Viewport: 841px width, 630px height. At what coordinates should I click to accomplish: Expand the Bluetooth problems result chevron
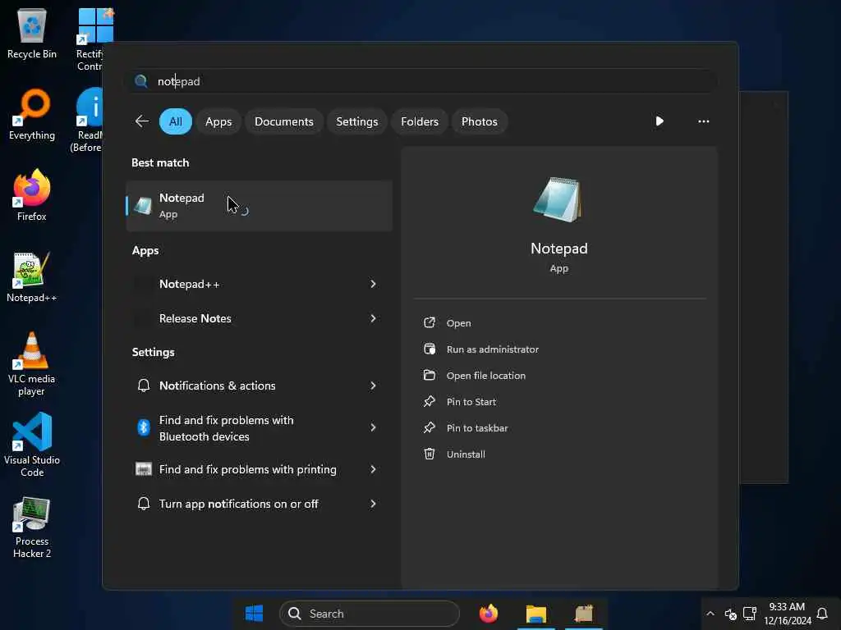tap(373, 427)
